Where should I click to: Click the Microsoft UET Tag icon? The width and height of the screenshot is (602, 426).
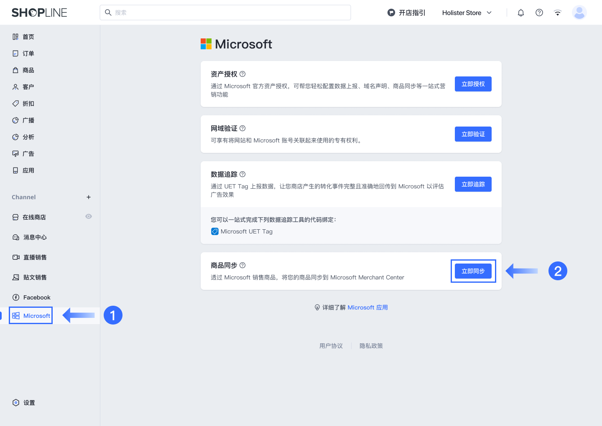(215, 231)
